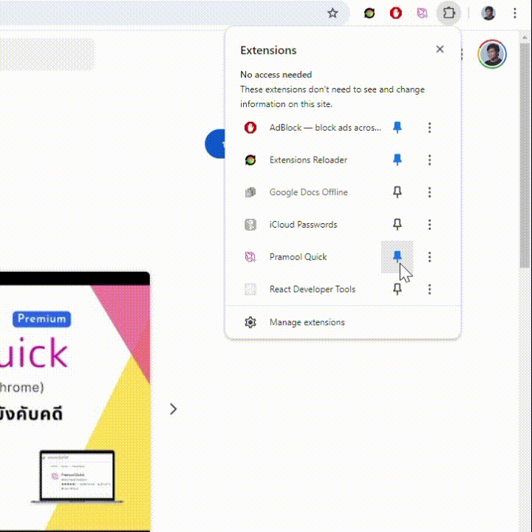Open more options for iCloud Passwords
This screenshot has width=532, height=532.
(429, 225)
